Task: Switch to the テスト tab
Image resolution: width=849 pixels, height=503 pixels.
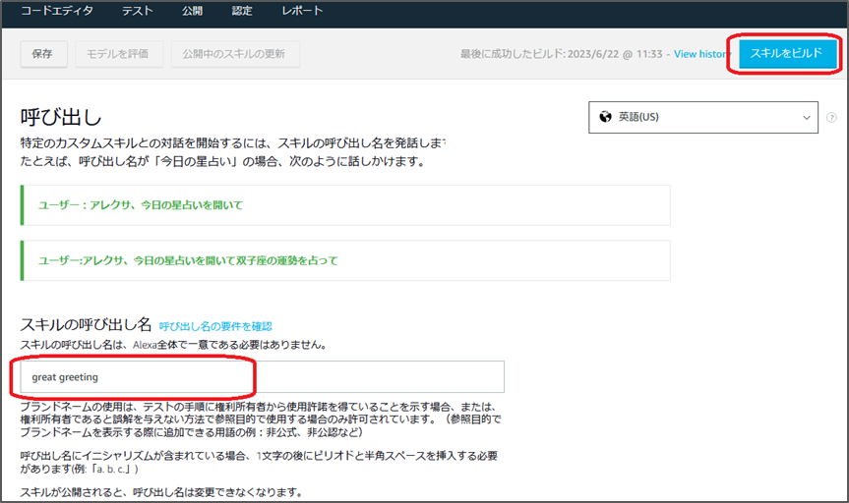Action: pos(138,11)
